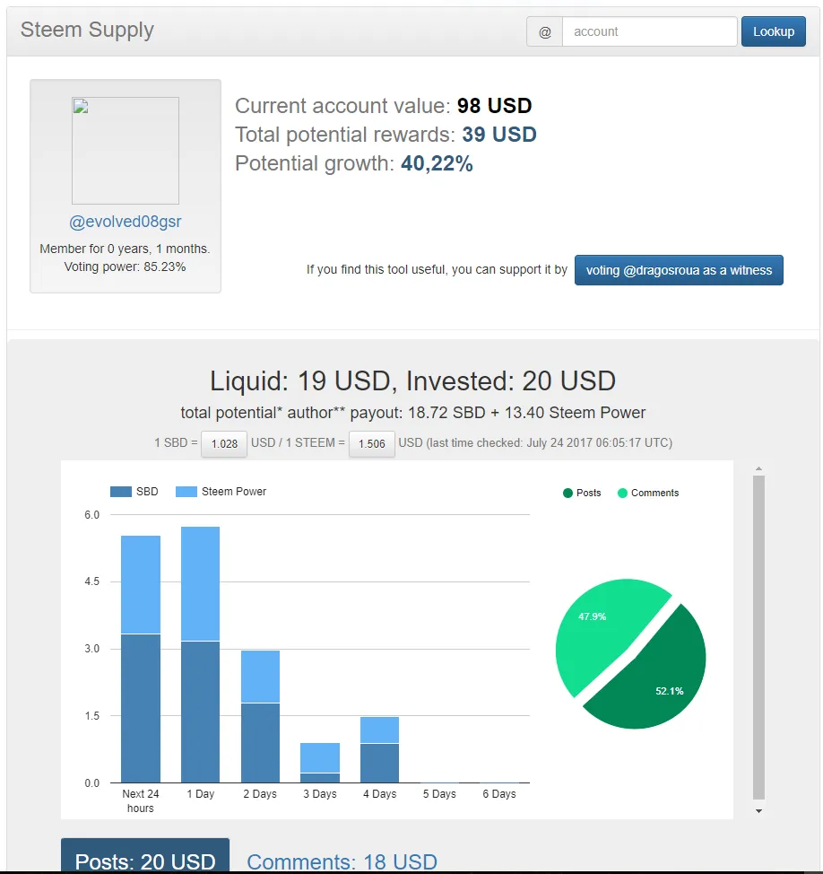Click 'Liquid: 19 USD, Invested: 20 USD' heading
The image size is (823, 874).
coord(412,381)
